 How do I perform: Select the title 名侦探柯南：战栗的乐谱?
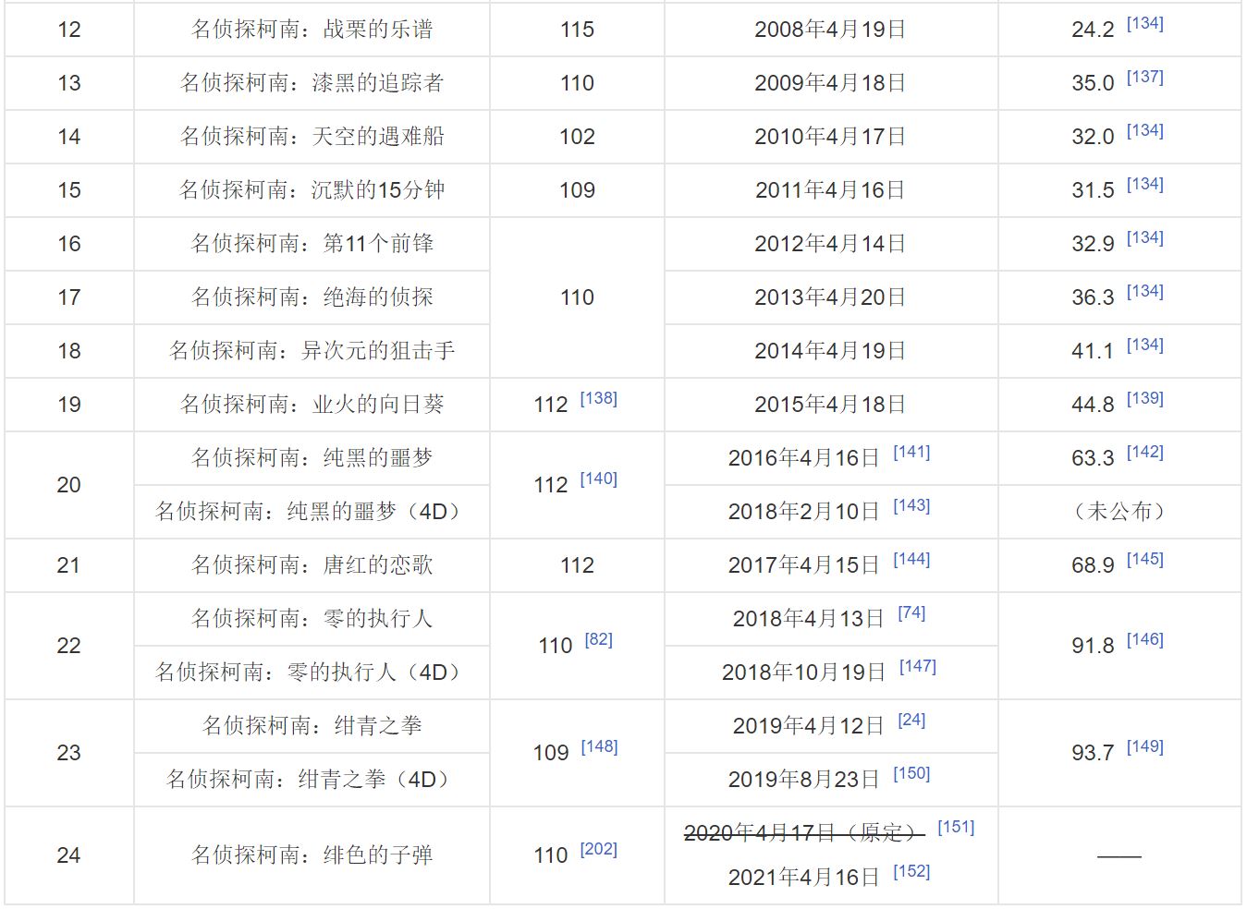312,30
